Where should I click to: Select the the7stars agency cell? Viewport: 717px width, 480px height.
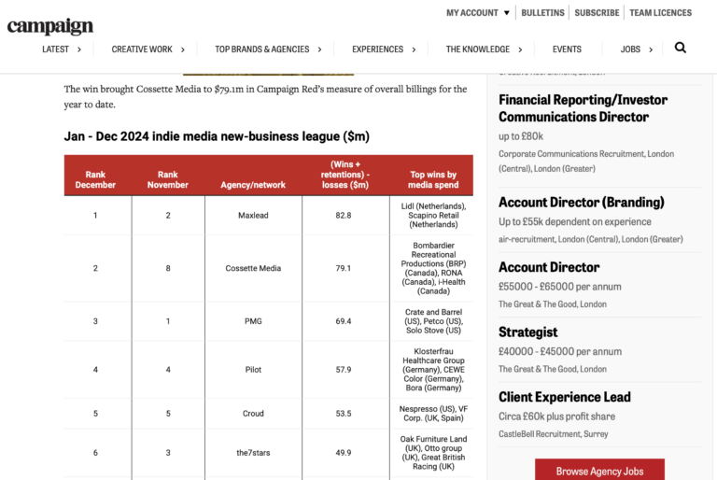[253, 453]
